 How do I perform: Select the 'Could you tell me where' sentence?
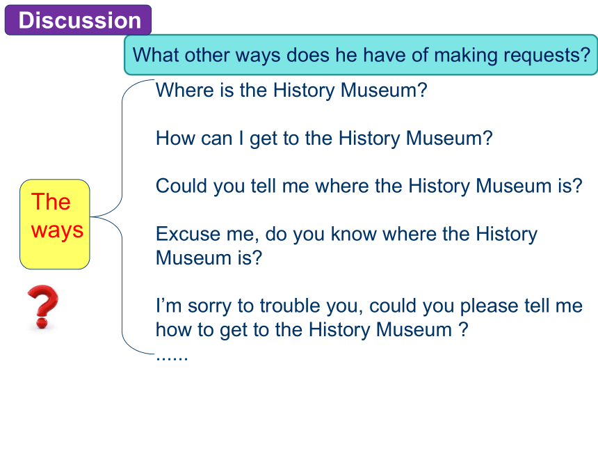369,186
